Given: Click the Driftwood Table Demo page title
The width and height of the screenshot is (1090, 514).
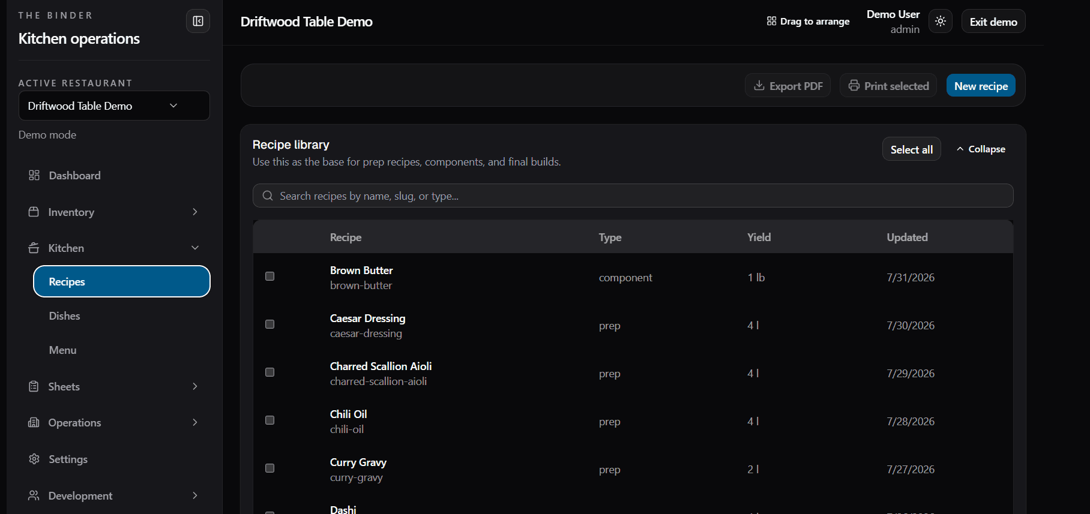Looking at the screenshot, I should click(x=306, y=22).
